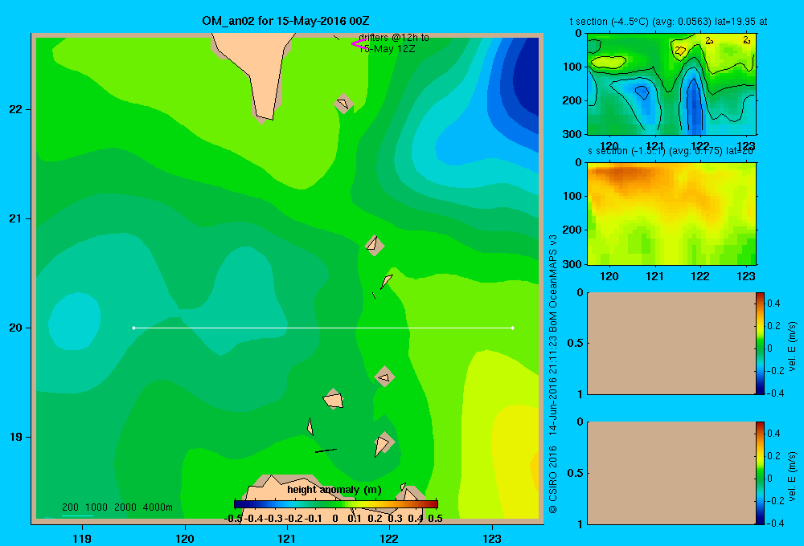Click the latitude 21 label on main map axis

(15, 218)
